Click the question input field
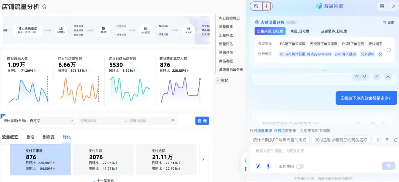Viewport: 399px width, 182px height. coord(322,151)
